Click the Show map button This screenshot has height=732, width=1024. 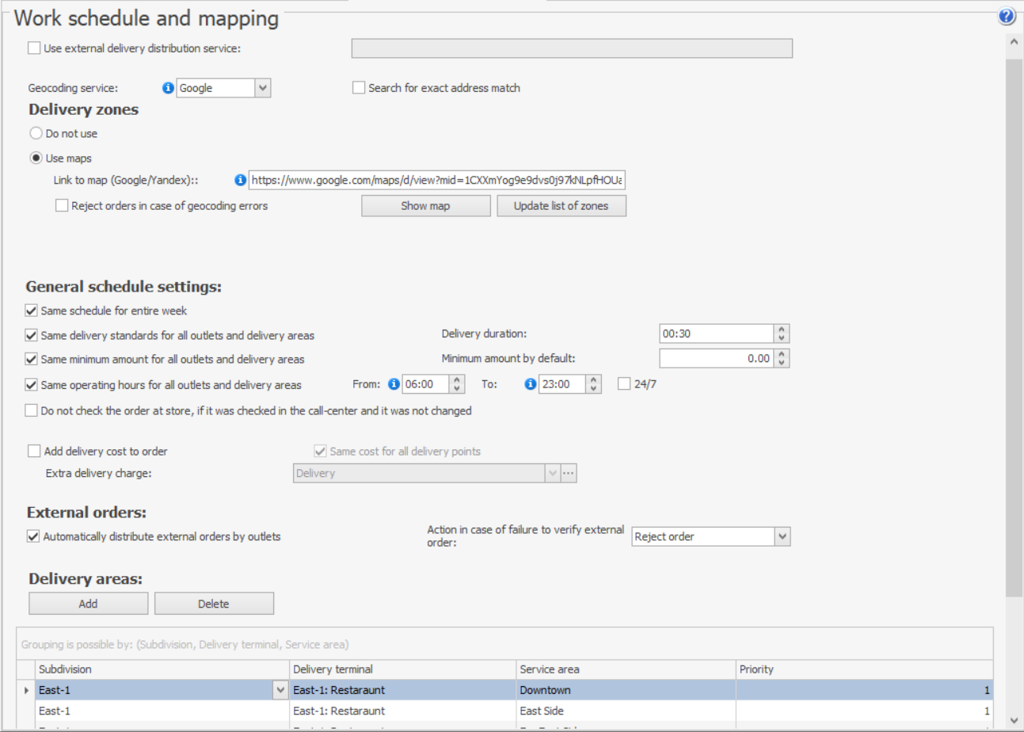point(425,206)
